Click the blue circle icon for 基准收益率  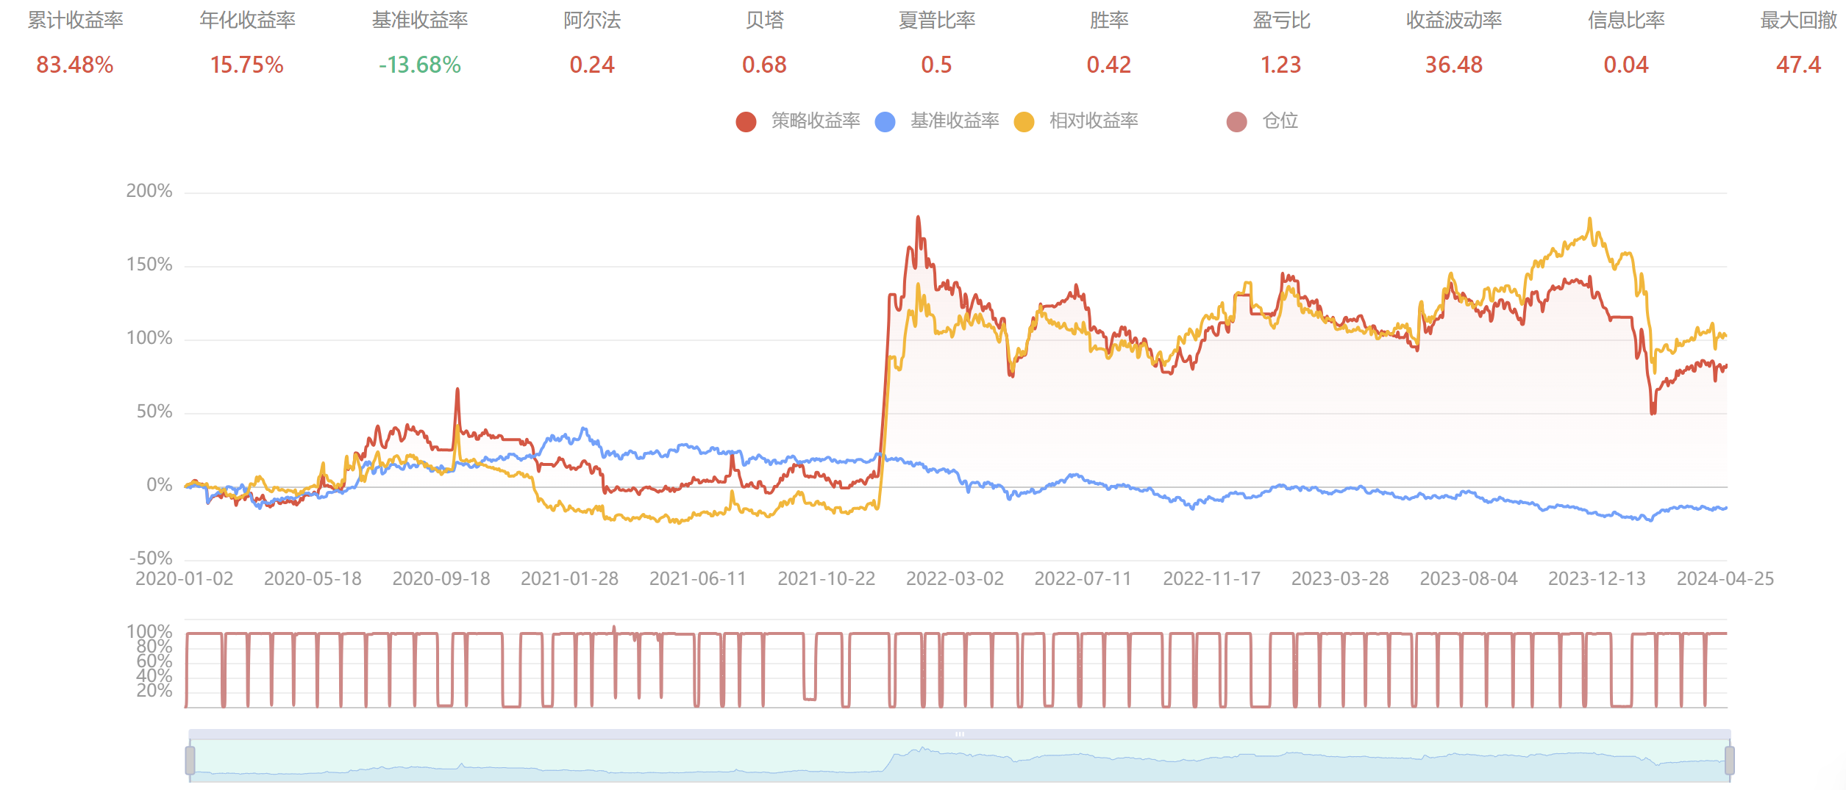tap(885, 121)
